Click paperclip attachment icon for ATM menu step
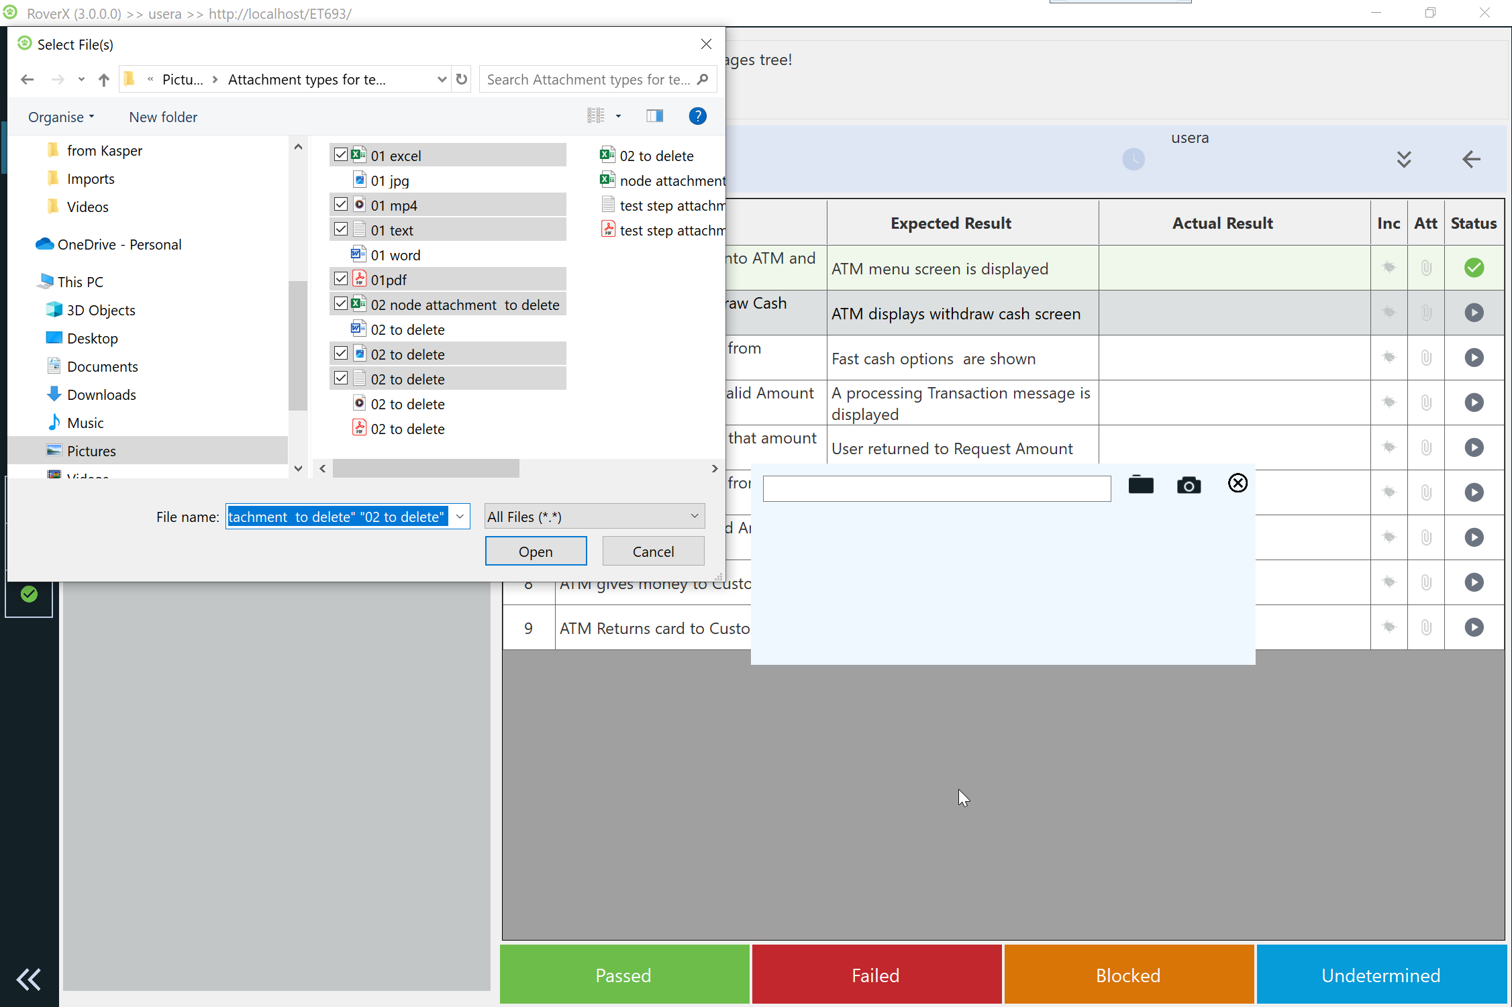Image resolution: width=1512 pixels, height=1007 pixels. 1426,268
